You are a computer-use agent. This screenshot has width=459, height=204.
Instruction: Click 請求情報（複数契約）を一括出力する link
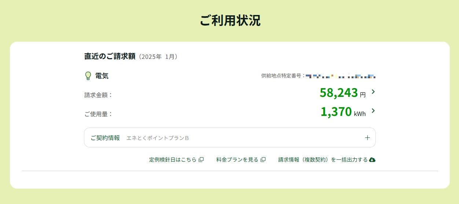click(323, 160)
